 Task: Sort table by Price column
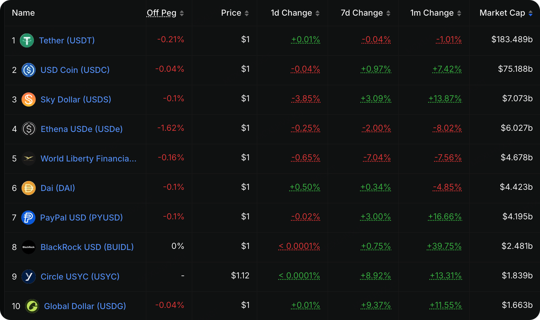[x=235, y=13]
